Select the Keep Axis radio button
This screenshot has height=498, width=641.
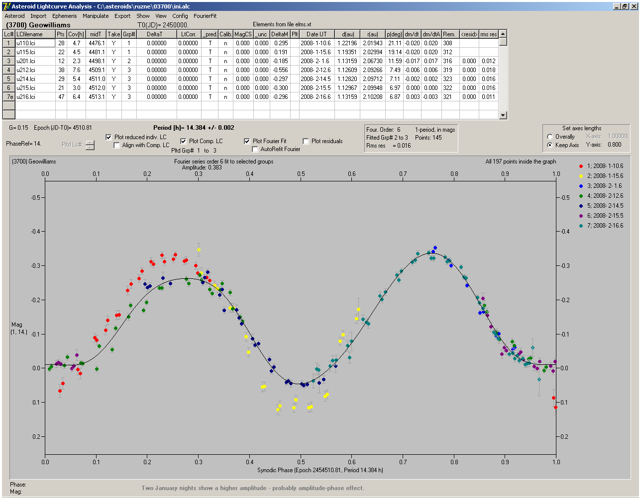[550, 145]
